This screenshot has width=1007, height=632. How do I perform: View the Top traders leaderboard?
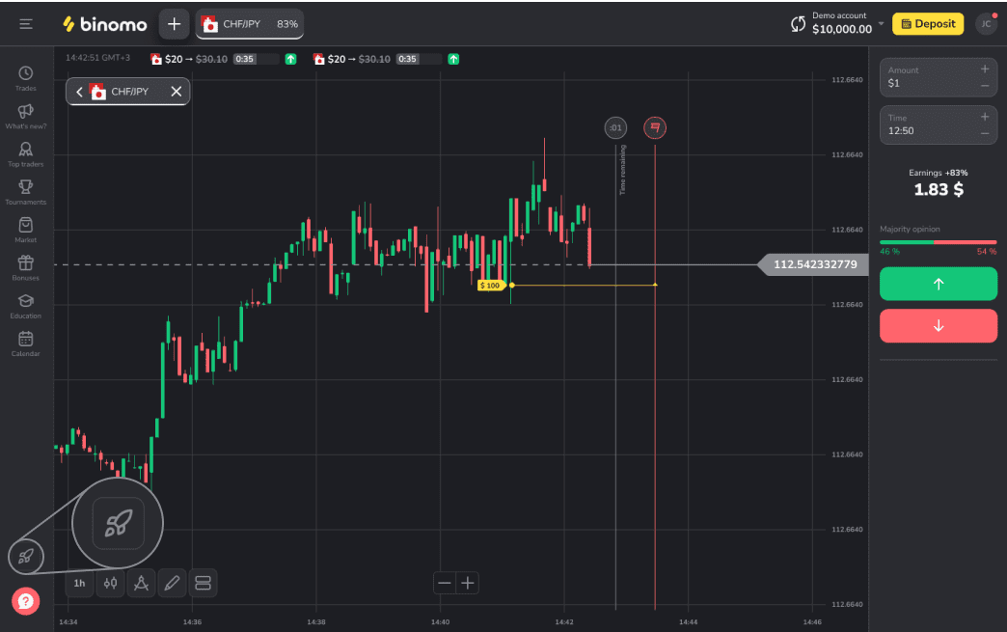(26, 152)
